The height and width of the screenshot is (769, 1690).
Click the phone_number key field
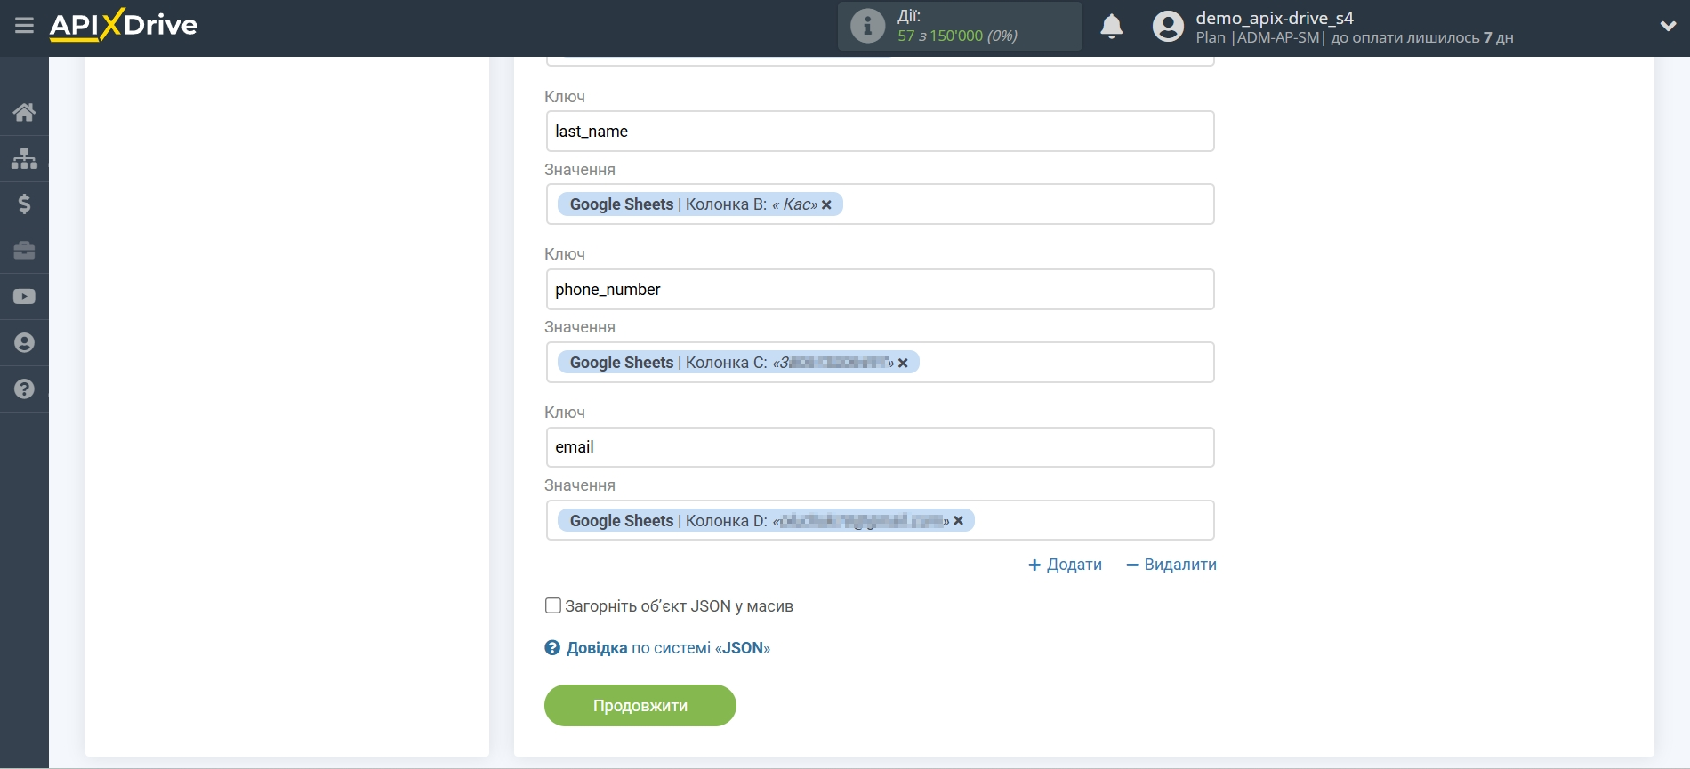880,290
